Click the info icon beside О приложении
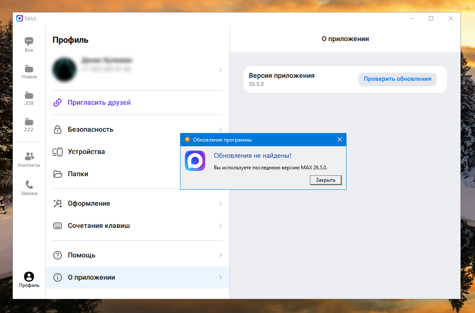This screenshot has width=475, height=313. click(x=58, y=278)
